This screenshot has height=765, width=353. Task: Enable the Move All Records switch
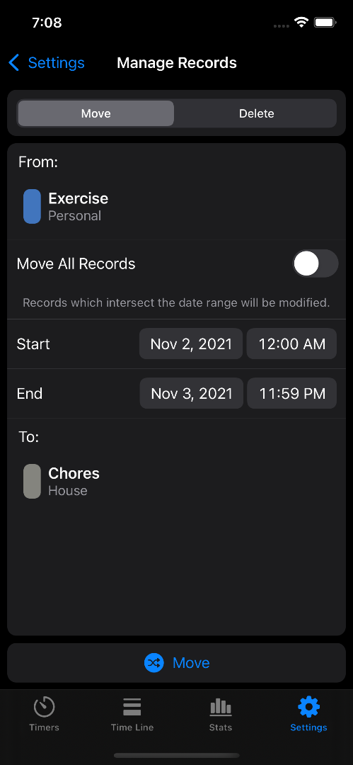[x=315, y=263]
